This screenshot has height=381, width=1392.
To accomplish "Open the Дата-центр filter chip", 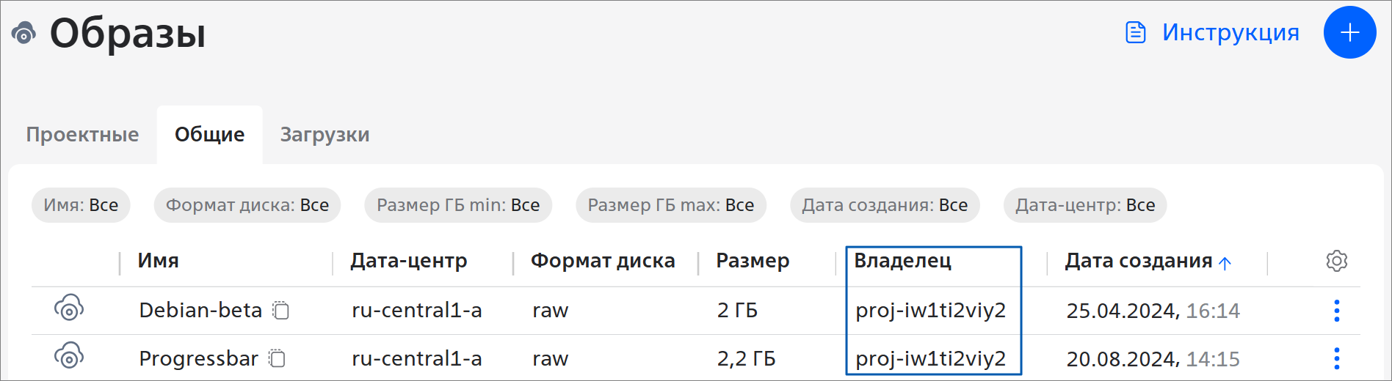I will point(1084,205).
